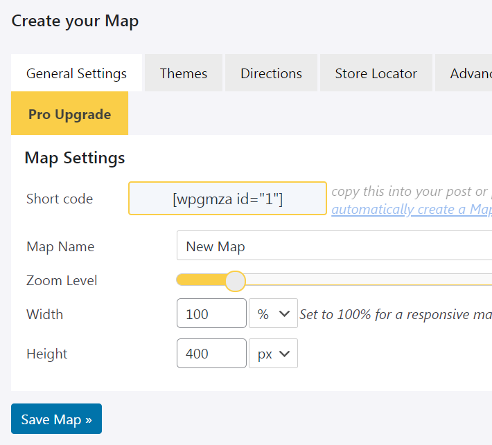Click the Pro Upgrade tab
This screenshot has height=445, width=492.
pos(69,113)
